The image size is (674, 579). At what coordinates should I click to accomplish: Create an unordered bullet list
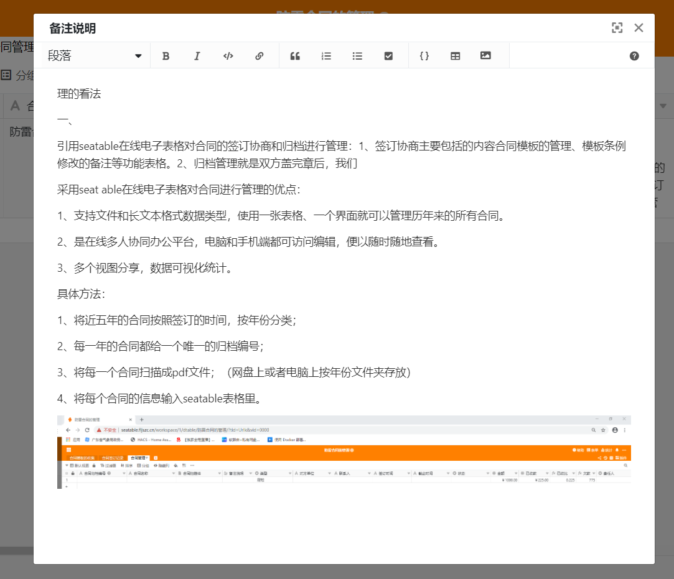(x=357, y=56)
